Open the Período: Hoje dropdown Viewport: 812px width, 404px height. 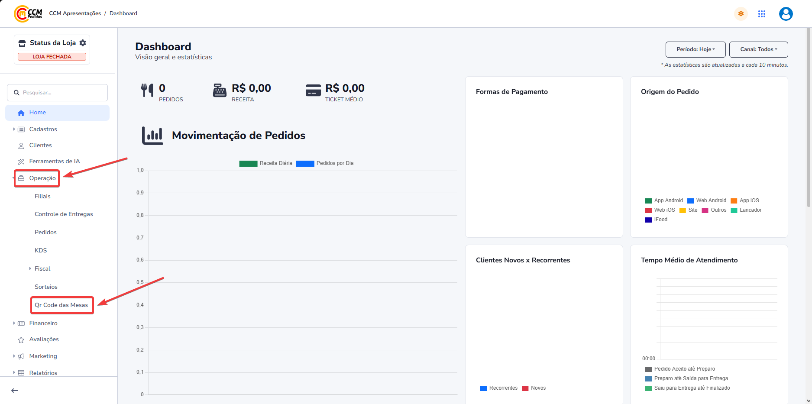(695, 49)
